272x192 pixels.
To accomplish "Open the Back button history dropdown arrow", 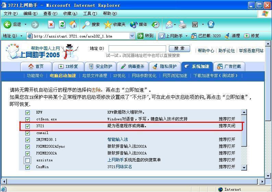I will point(25,25).
